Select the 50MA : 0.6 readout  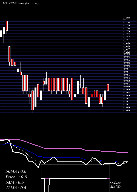(16, 171)
